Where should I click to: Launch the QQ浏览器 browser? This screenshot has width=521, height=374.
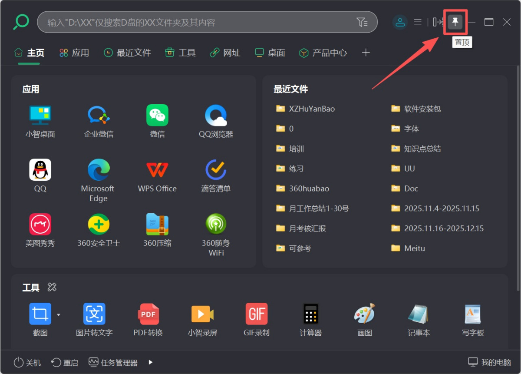216,121
